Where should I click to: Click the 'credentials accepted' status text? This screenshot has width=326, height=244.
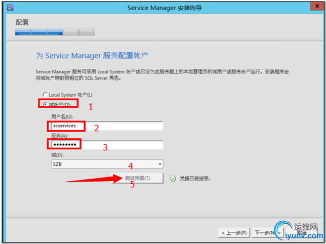point(195,179)
